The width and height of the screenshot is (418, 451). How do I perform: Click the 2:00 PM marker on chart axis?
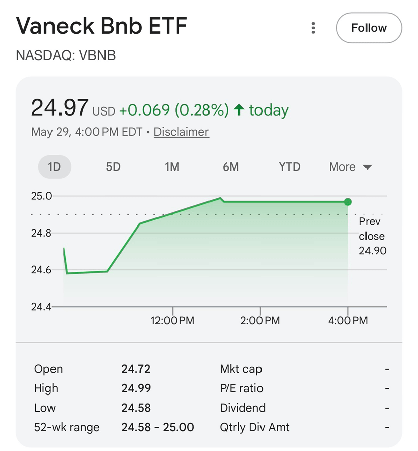[x=260, y=320]
